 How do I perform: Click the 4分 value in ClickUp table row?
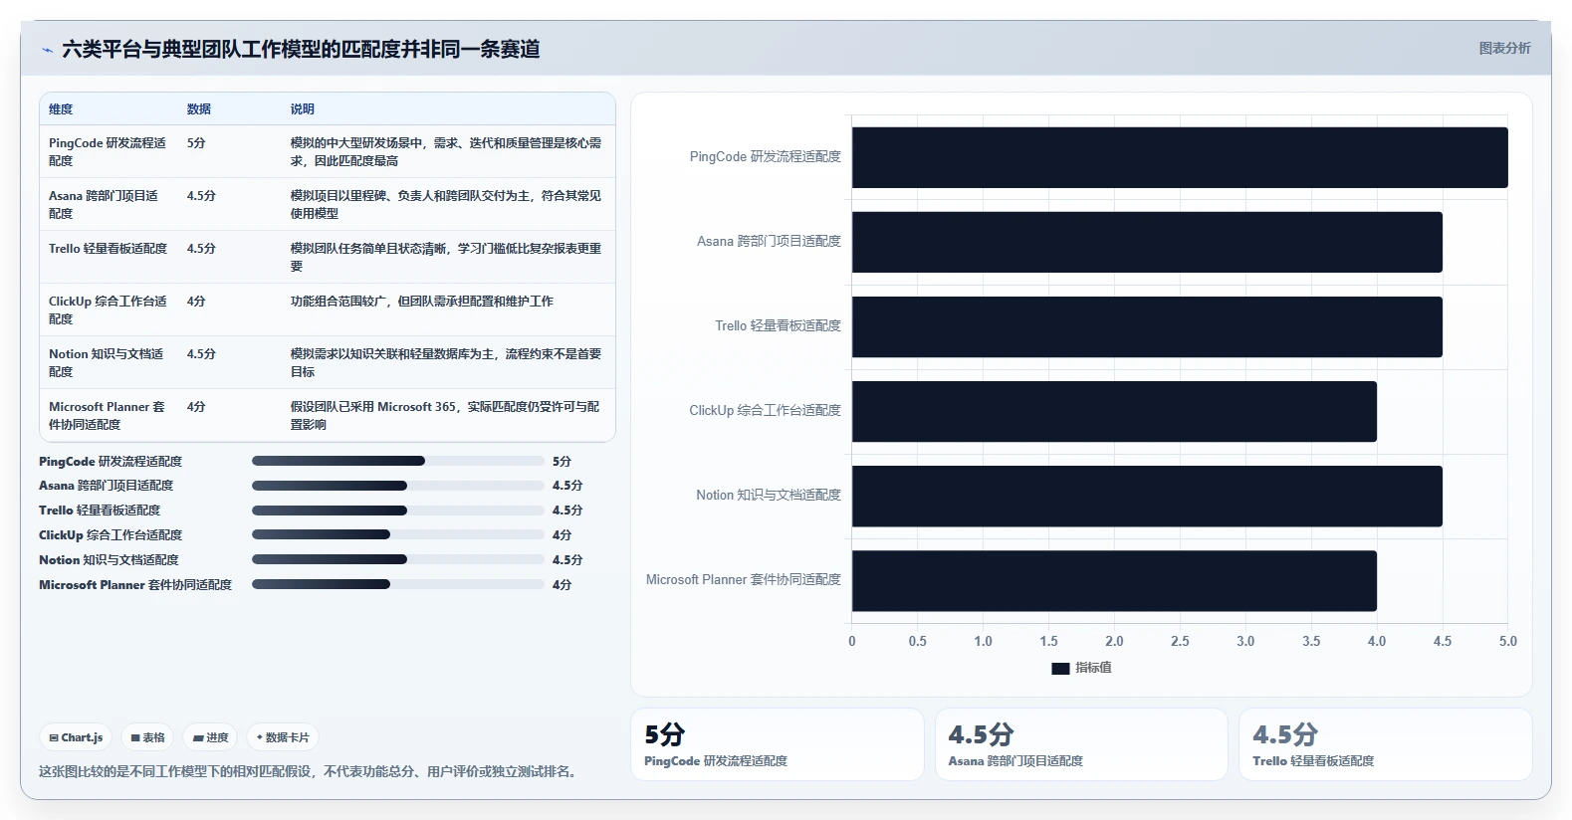(196, 302)
